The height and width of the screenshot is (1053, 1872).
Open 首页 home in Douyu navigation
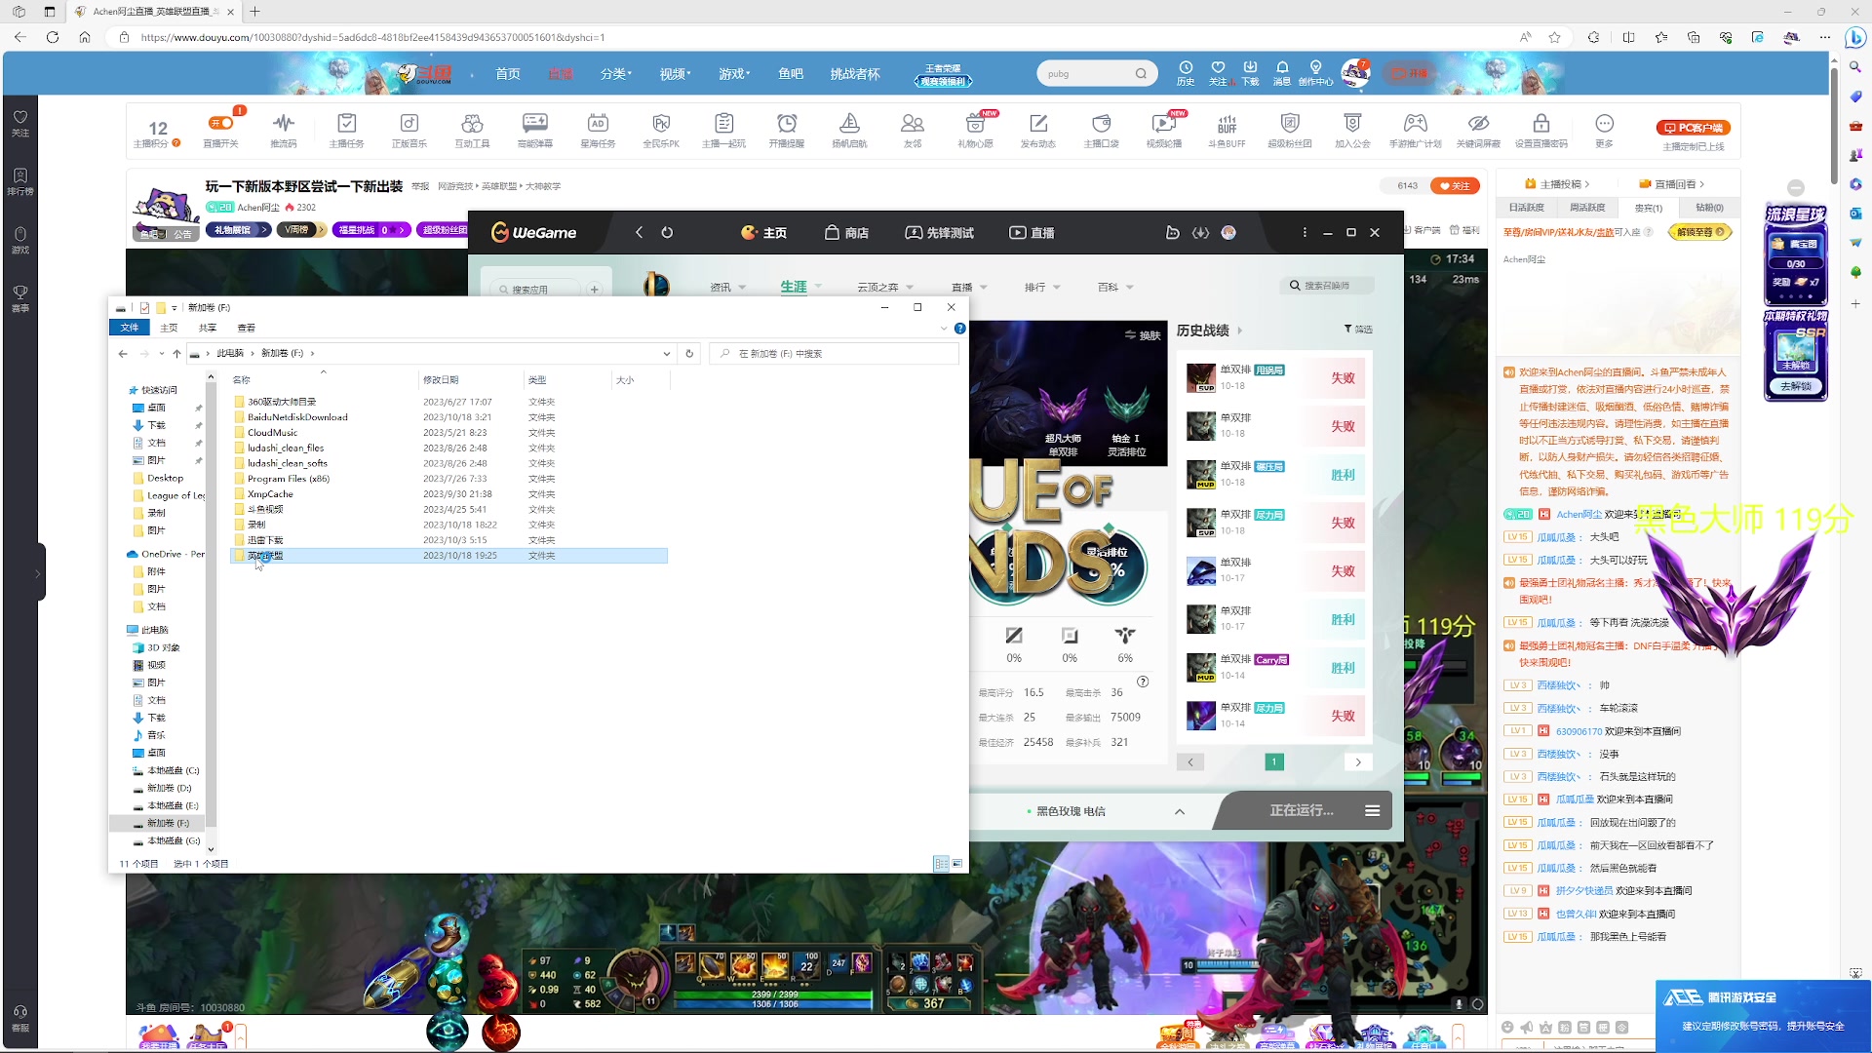click(x=508, y=74)
